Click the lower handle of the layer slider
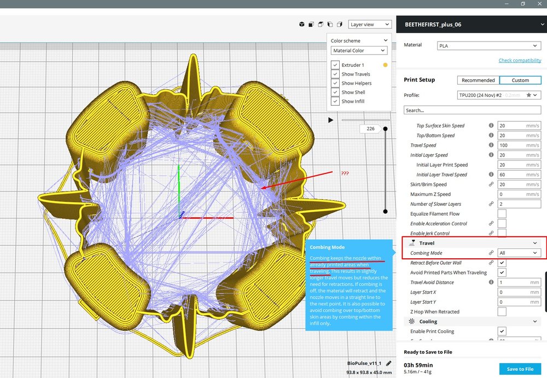This screenshot has height=378, width=547. point(385,211)
